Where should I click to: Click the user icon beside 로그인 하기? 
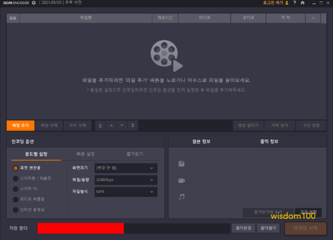click(x=287, y=3)
